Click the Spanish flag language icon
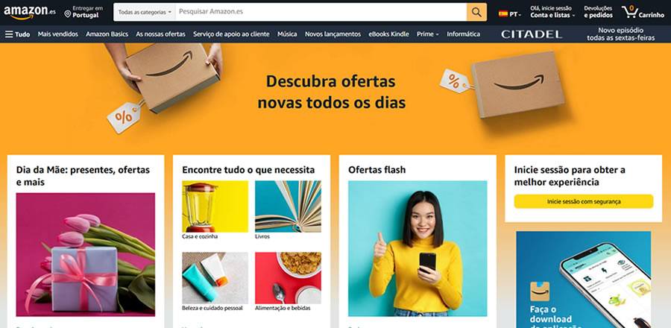Screen dimensions: 671x328 click(503, 13)
